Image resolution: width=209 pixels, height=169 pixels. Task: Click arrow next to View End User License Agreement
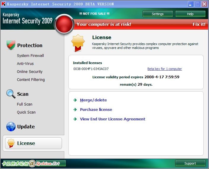click(75, 119)
